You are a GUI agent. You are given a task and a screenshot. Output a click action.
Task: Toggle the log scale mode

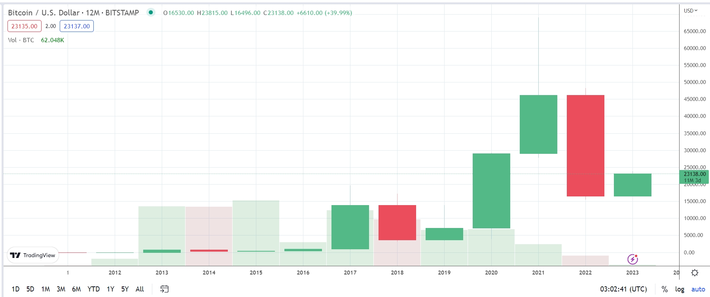680,289
